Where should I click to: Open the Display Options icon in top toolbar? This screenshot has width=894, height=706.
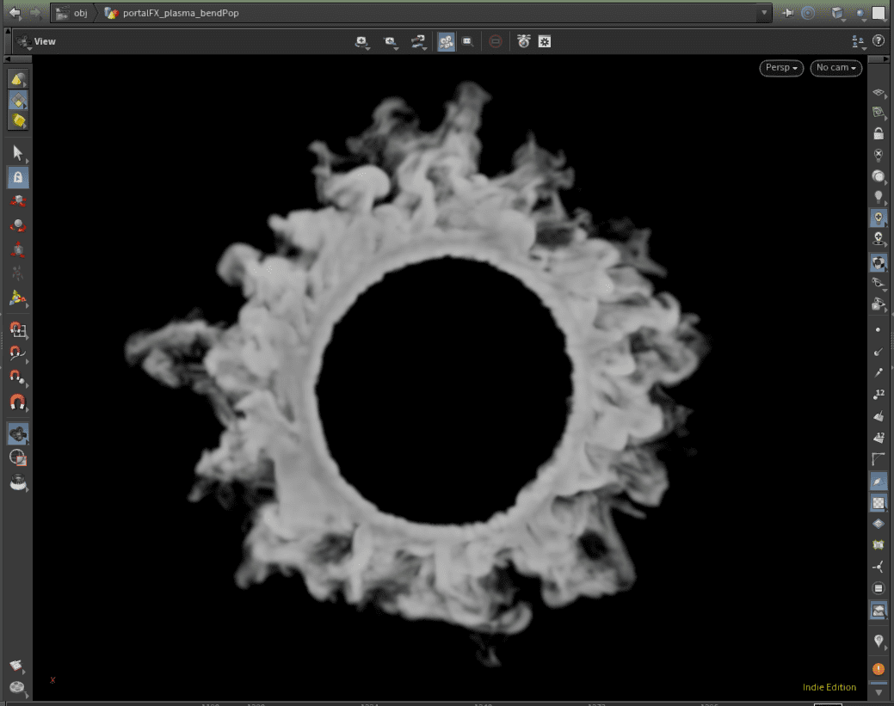[x=545, y=41]
